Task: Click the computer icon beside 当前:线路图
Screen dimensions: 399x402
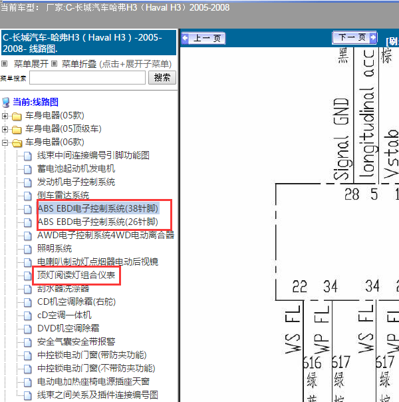Action: [x=6, y=102]
